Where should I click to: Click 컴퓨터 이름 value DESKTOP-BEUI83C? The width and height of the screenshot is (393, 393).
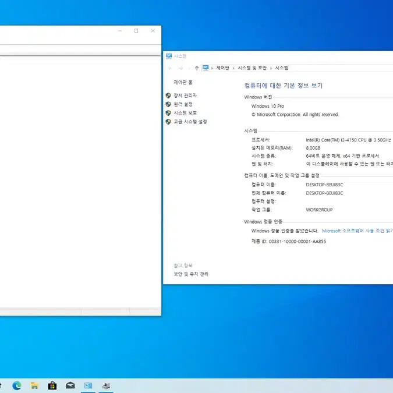click(x=324, y=185)
